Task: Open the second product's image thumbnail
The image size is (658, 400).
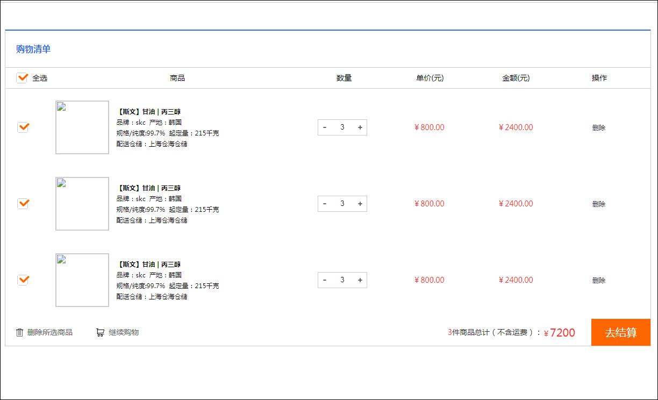Action: (82, 204)
